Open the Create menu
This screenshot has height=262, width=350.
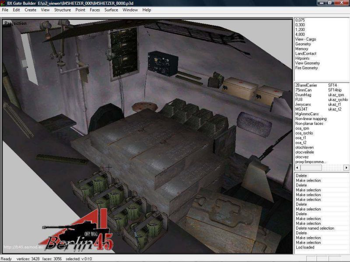tap(30, 10)
